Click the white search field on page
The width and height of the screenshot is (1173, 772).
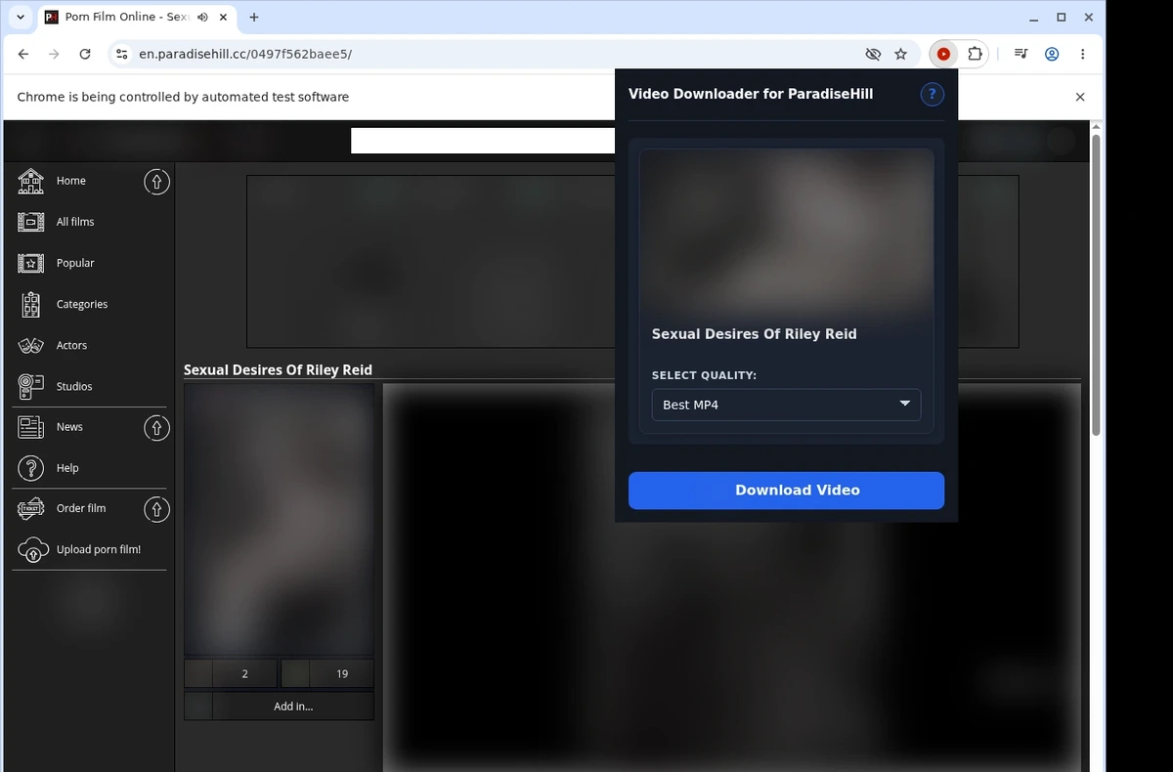pos(483,141)
